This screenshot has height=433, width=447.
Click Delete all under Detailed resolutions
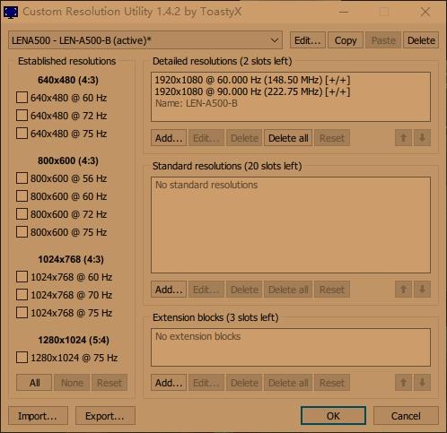(288, 138)
